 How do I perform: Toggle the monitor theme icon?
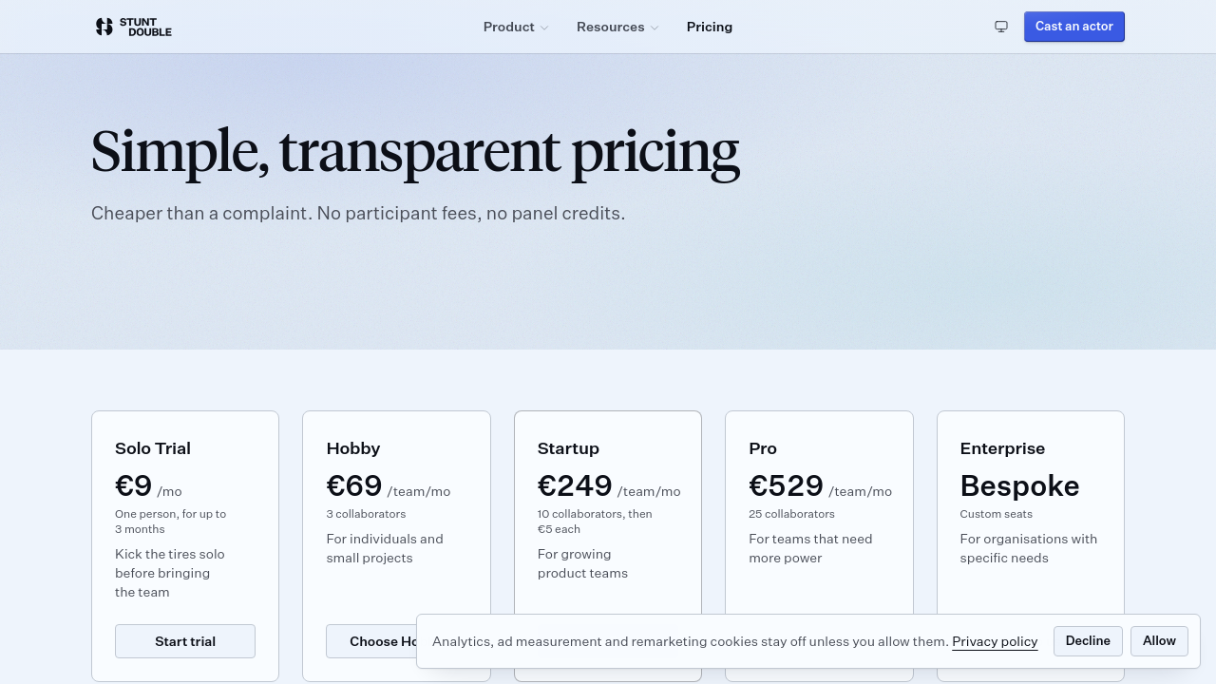point(1001,27)
